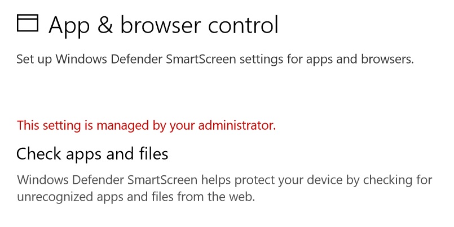Click "checking for" ending the paragraph's first line
The image size is (454, 227).
398,180
